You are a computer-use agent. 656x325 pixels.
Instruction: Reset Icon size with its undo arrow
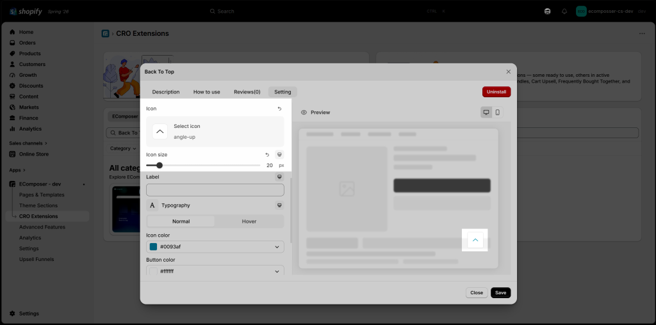pyautogui.click(x=267, y=155)
